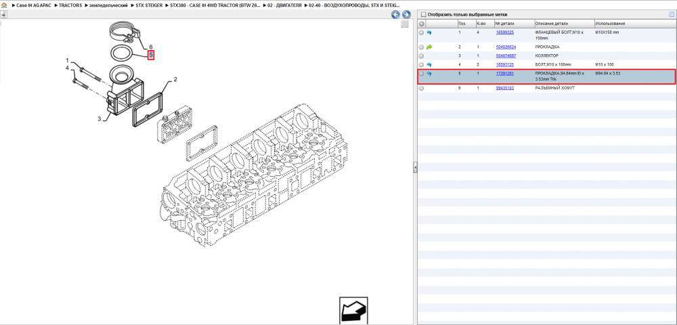The image size is (677, 325).
Task: Click M10 x 100 usage cell
Action: pos(605,64)
